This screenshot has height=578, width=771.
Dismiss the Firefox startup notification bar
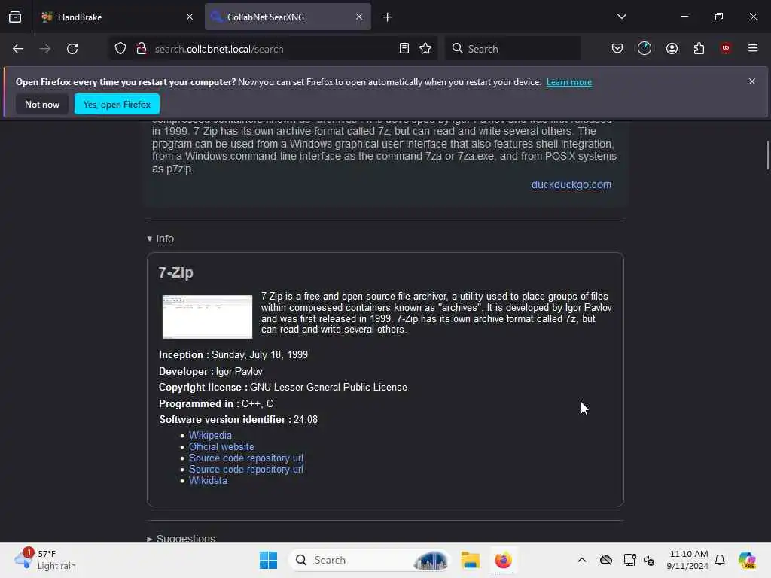pos(752,81)
